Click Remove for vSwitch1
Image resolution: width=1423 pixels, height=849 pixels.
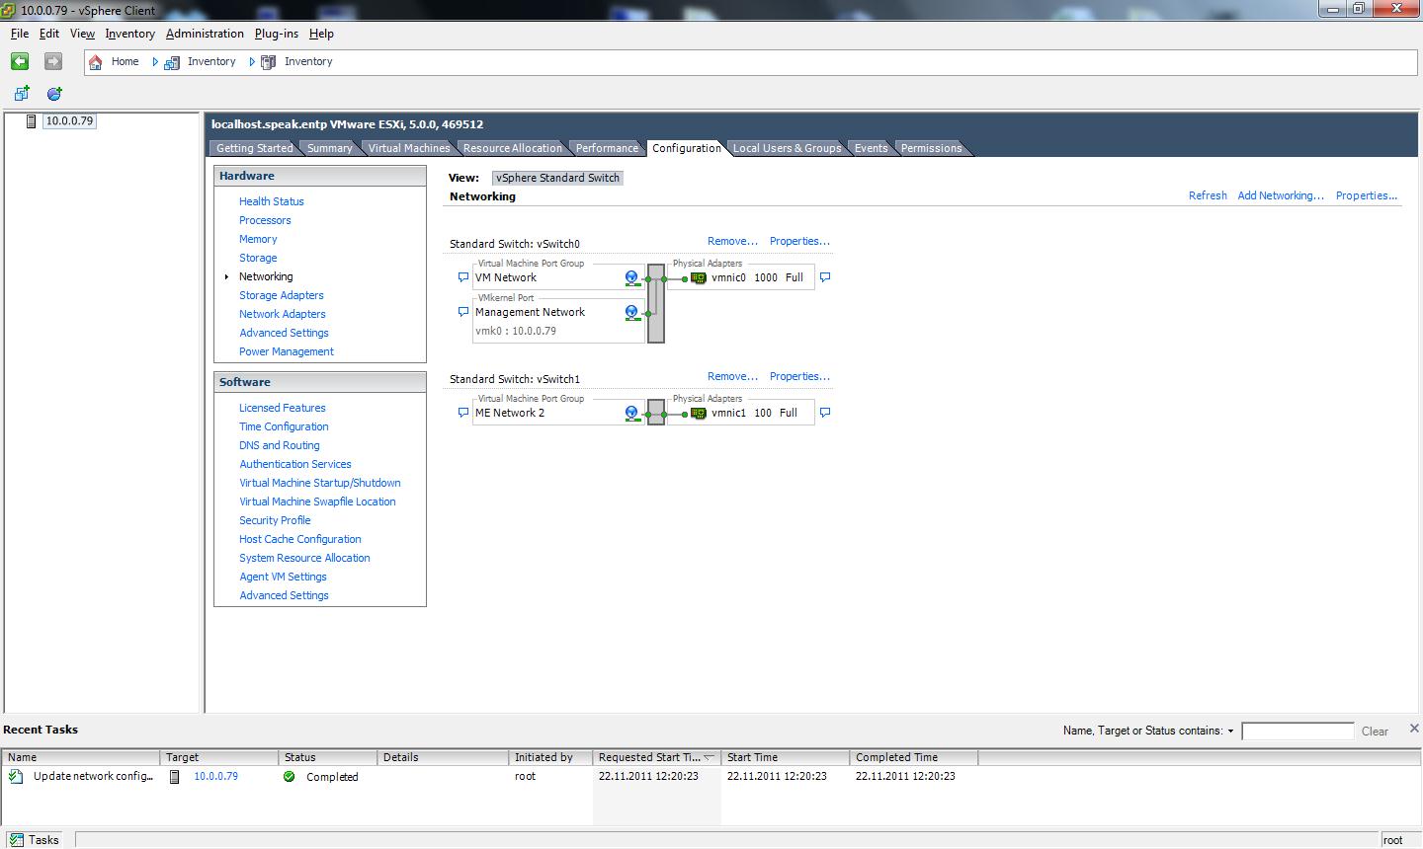[x=732, y=376]
